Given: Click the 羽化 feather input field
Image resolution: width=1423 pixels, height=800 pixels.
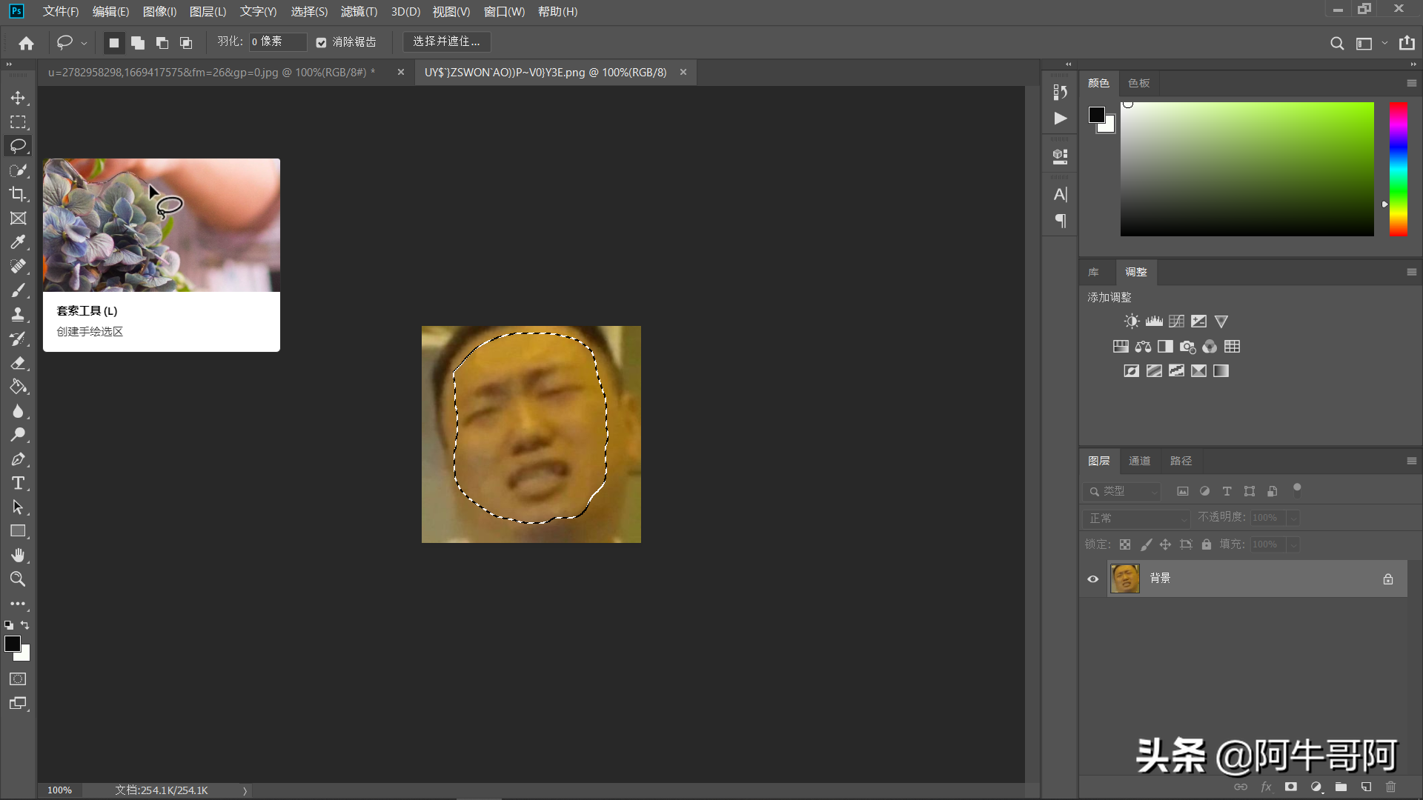Looking at the screenshot, I should (277, 41).
